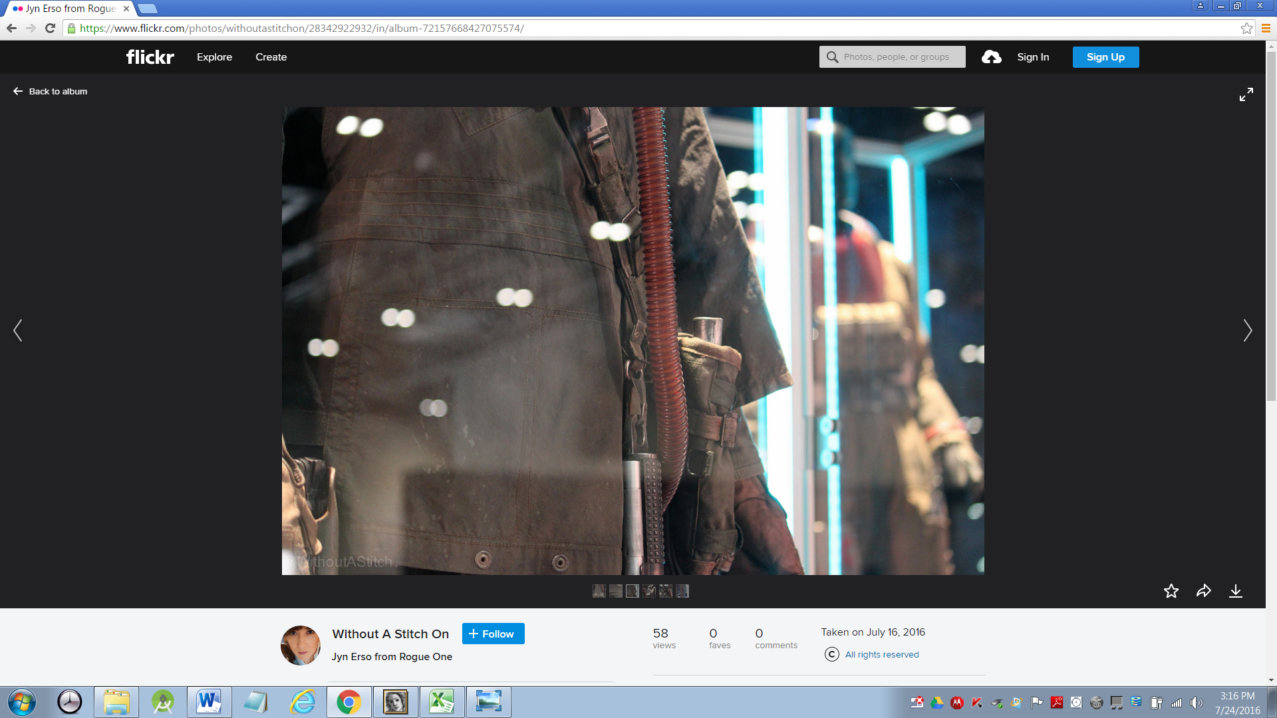Open the Chrome menu hamburger icon
1277x718 pixels.
point(1266,28)
